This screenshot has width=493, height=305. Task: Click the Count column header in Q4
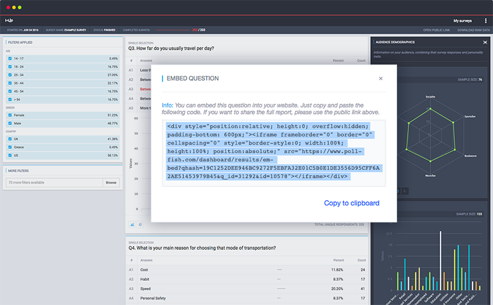click(361, 260)
